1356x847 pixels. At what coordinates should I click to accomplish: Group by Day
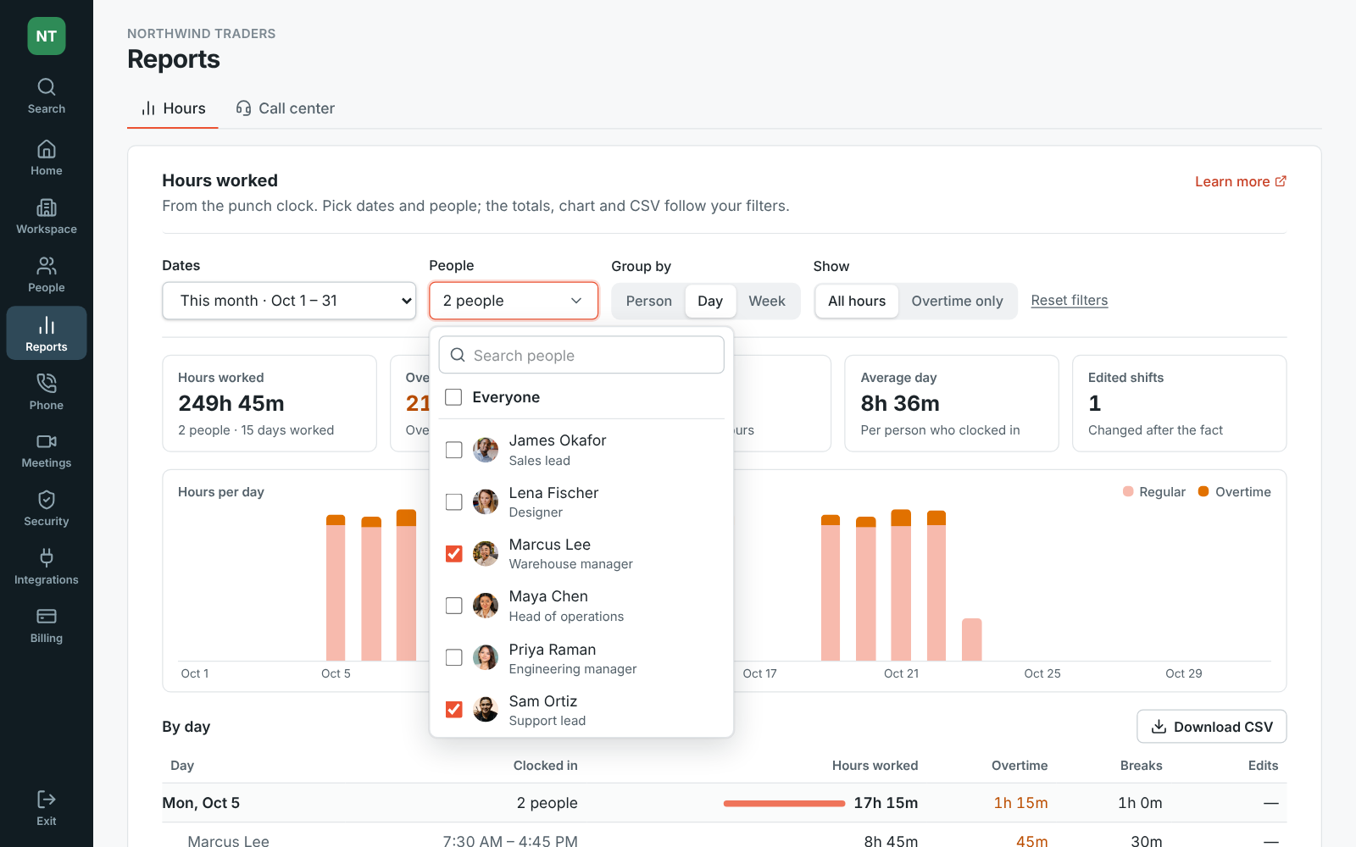coord(710,301)
